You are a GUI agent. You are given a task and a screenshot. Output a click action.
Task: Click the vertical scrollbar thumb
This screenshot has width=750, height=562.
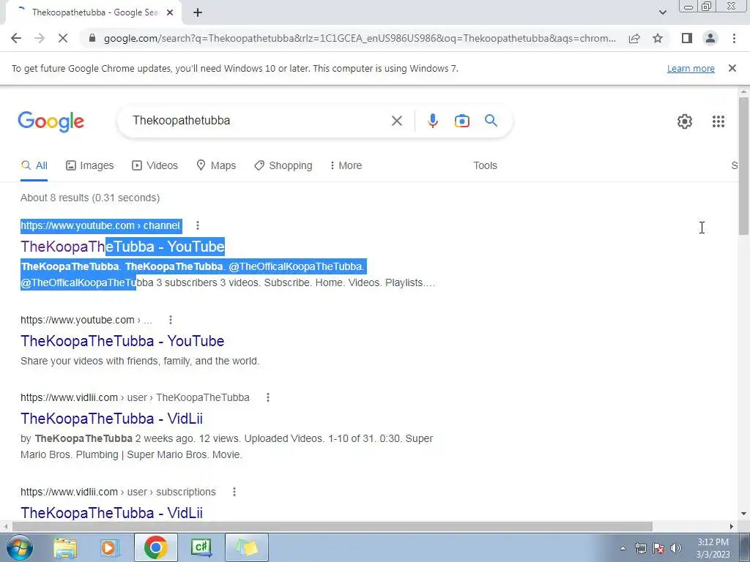pos(743,166)
